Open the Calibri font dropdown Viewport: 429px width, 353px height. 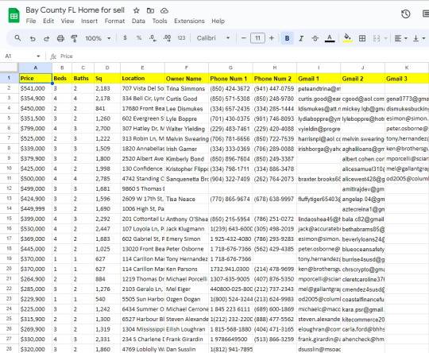(x=213, y=38)
